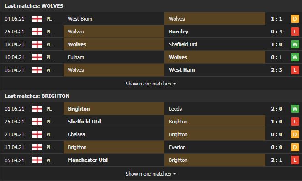Open the Chelsea vs Brighton 0 : 0 score
Screen dimensions: 302x181
pos(276,134)
